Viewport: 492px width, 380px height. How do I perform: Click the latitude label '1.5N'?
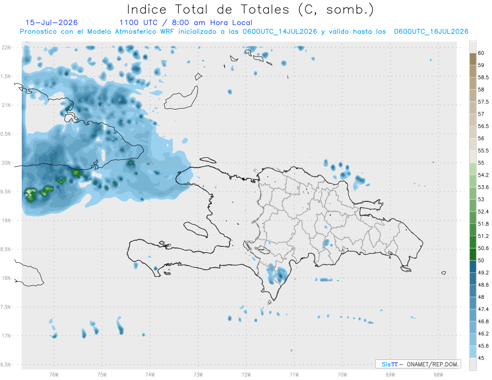[x=6, y=77]
